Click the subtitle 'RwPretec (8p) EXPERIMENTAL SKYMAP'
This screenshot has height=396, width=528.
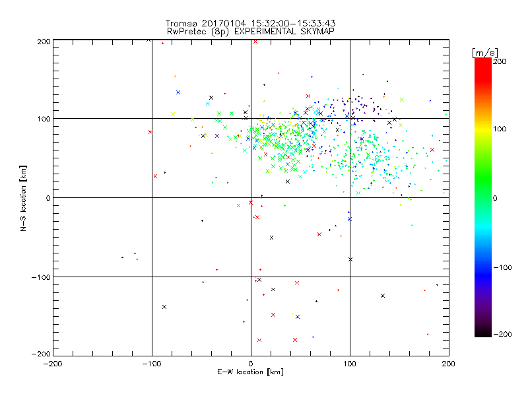tap(250, 32)
